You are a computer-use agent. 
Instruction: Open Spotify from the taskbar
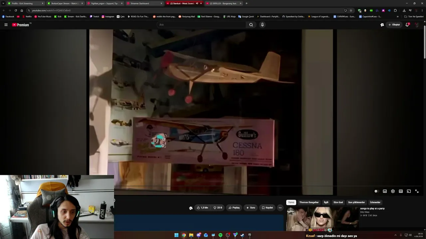220,235
